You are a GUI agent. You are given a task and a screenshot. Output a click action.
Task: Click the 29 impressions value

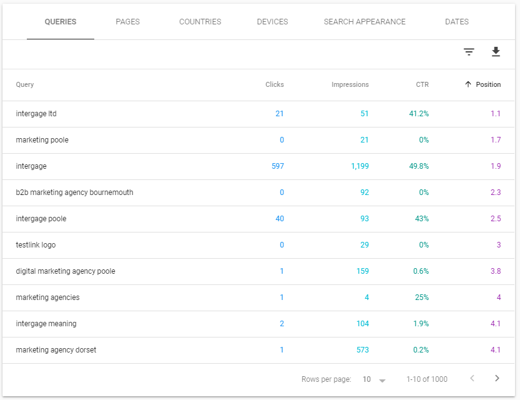point(365,245)
